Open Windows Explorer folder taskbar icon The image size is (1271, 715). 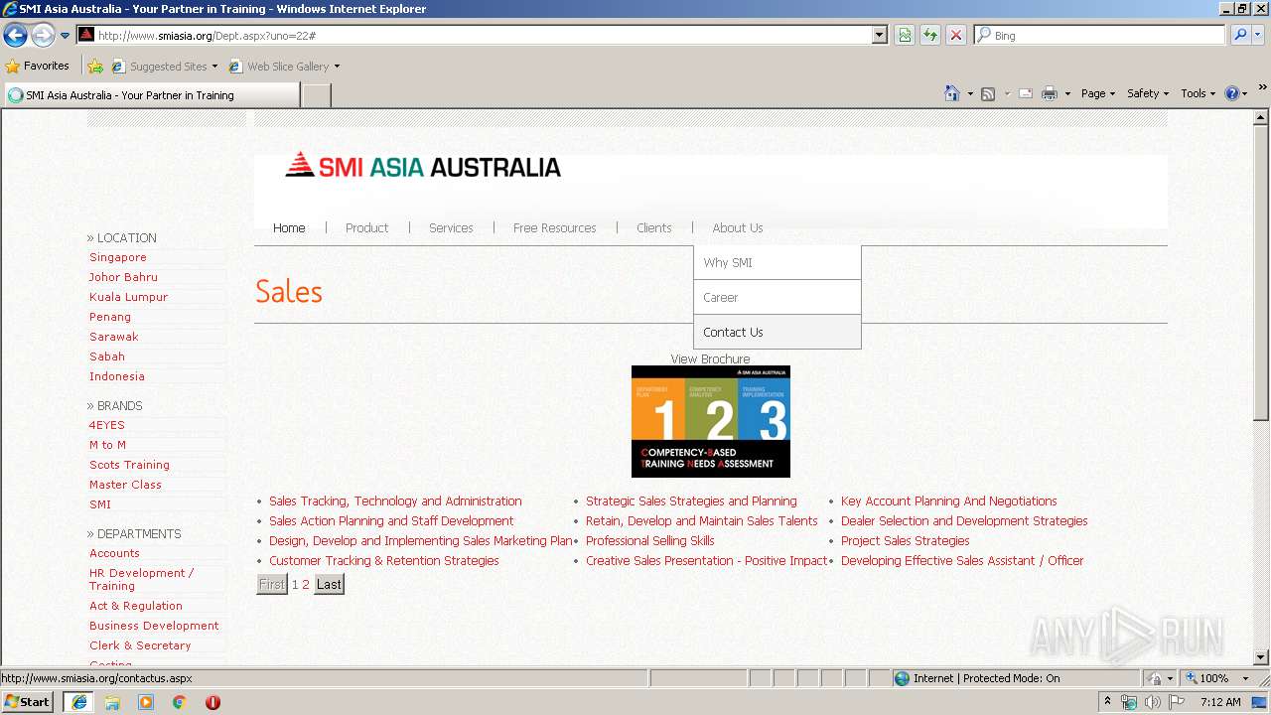tap(112, 702)
